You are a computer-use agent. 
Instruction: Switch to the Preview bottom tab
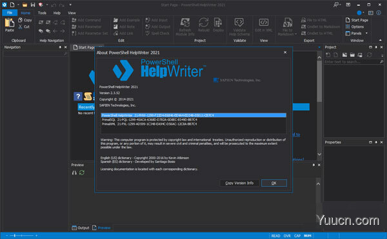pos(101,227)
